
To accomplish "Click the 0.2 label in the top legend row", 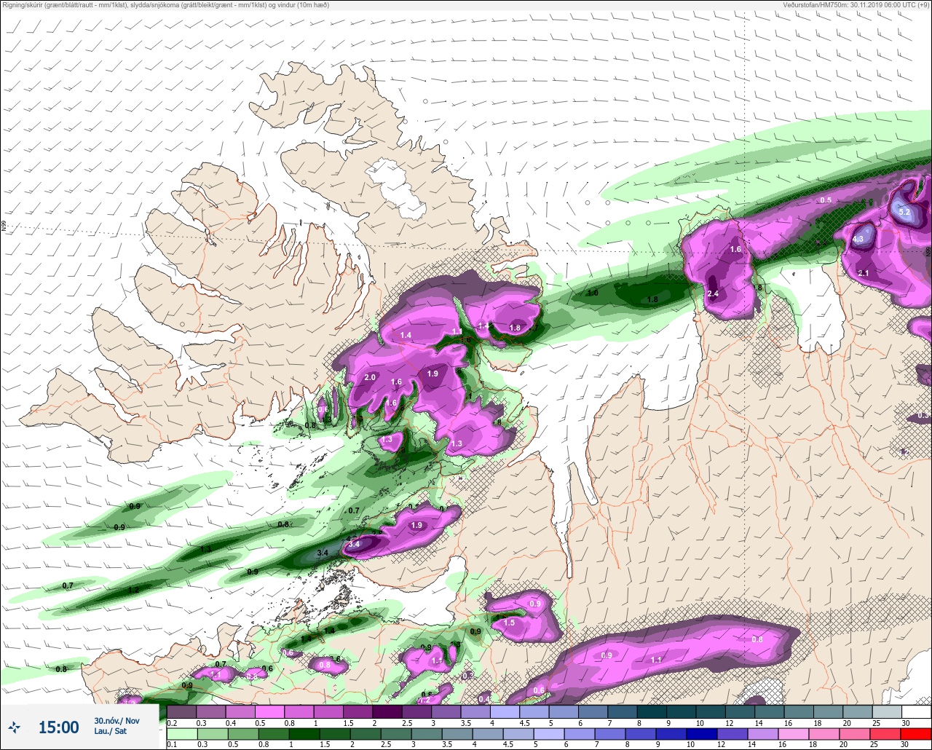I will [x=172, y=724].
